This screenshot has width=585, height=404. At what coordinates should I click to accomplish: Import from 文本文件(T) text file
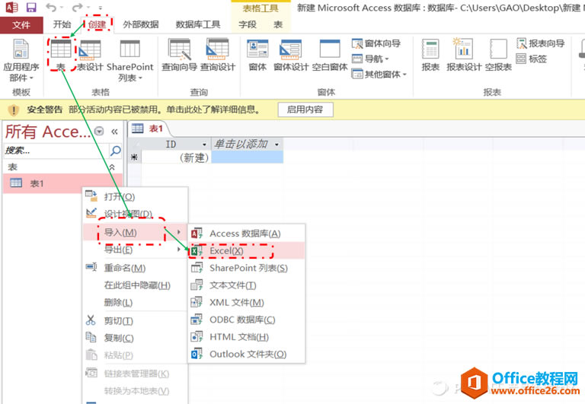[247, 285]
